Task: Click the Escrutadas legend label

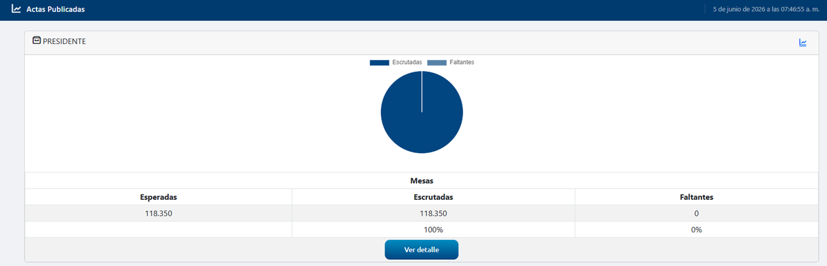Action: (407, 63)
